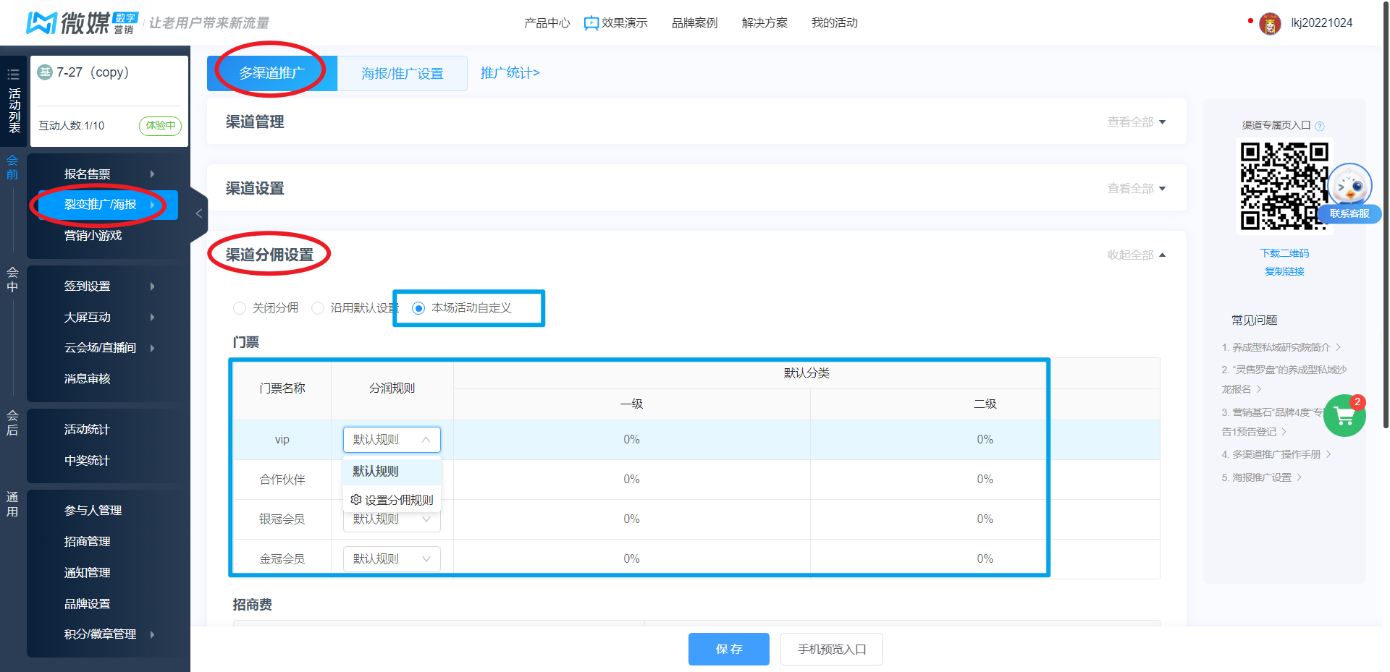Select the 本场活动自定义 radio button
Image resolution: width=1390 pixels, height=672 pixels.
coord(418,308)
